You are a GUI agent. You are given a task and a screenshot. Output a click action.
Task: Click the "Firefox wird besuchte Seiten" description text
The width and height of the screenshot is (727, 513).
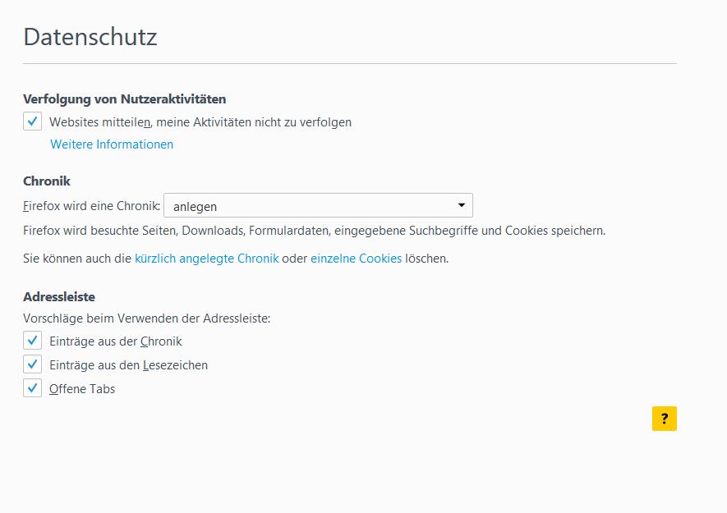point(314,231)
